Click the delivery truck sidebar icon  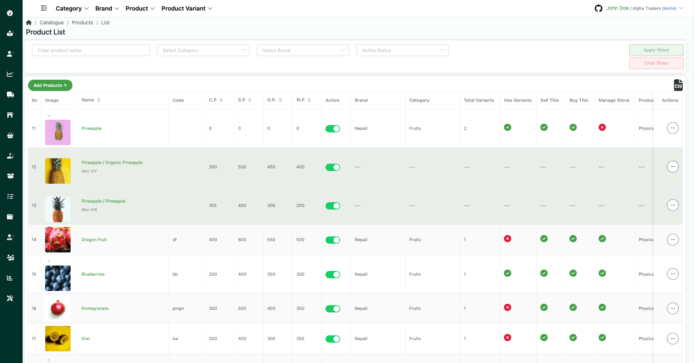[10, 95]
